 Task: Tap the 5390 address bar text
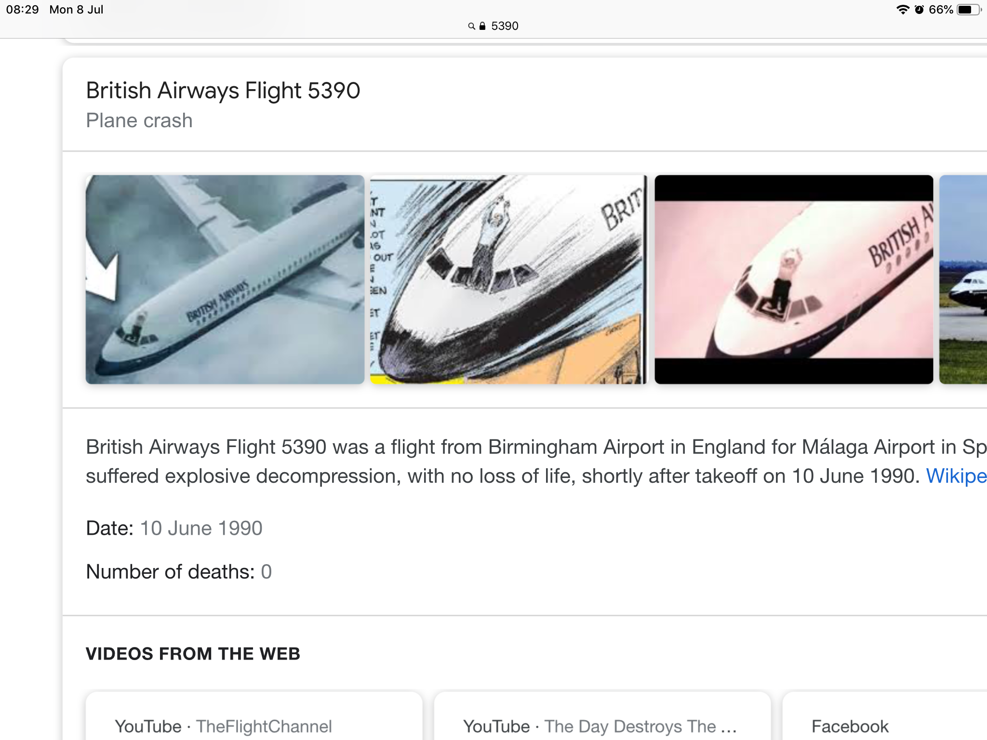click(x=505, y=26)
